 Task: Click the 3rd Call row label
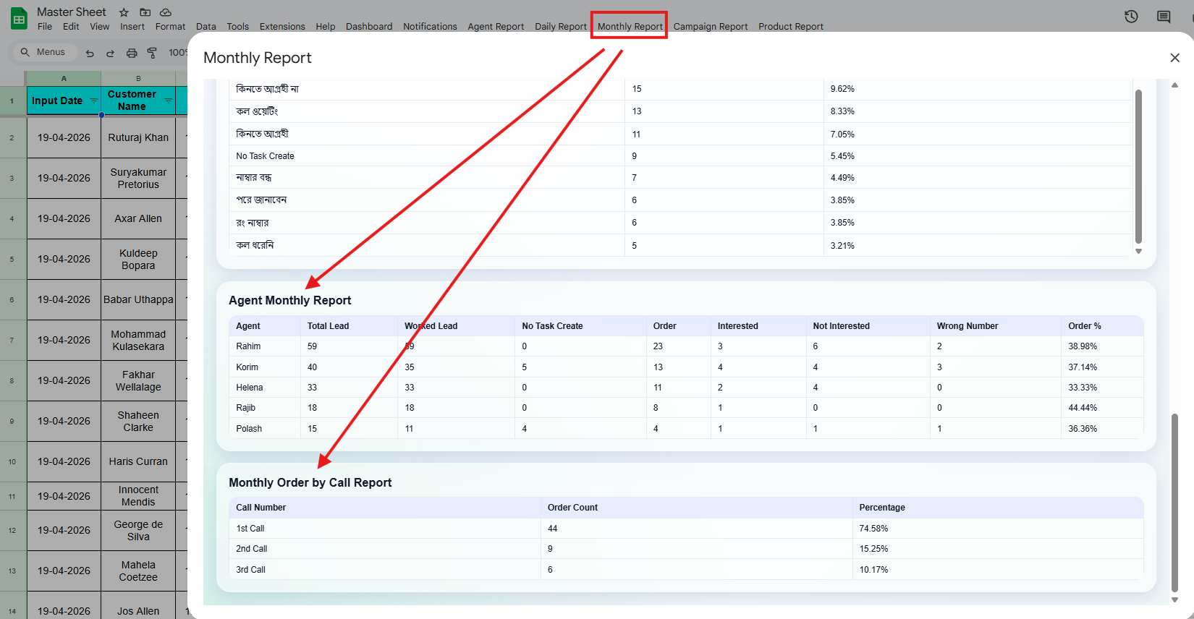251,570
